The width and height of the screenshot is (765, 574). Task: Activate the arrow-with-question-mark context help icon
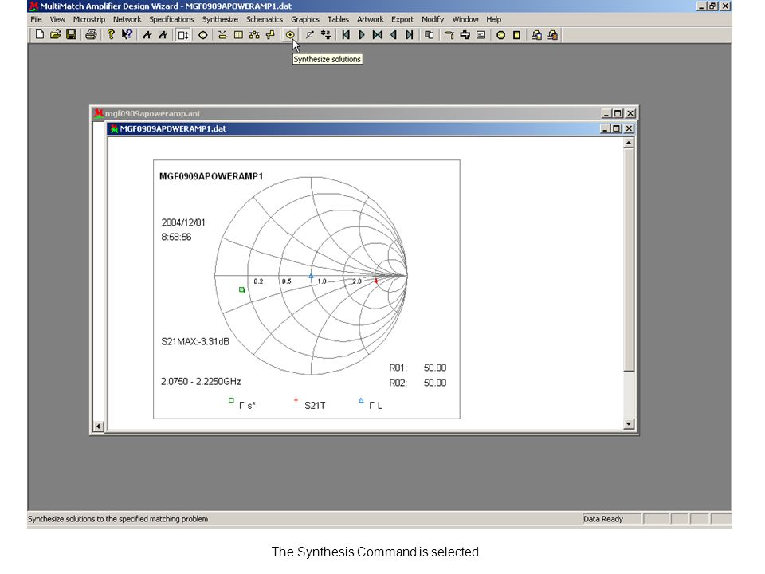pyautogui.click(x=127, y=35)
